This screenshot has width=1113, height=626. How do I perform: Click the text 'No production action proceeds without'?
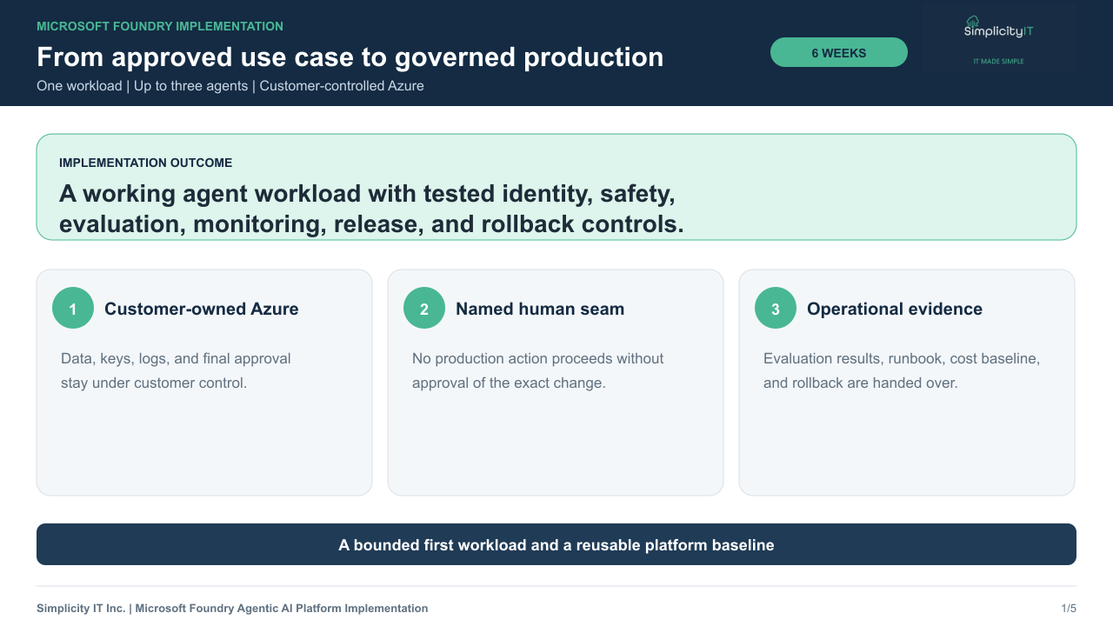538,358
